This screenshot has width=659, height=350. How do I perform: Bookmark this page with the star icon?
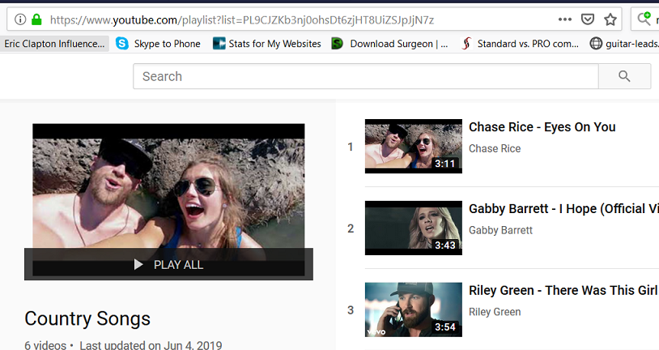(610, 19)
